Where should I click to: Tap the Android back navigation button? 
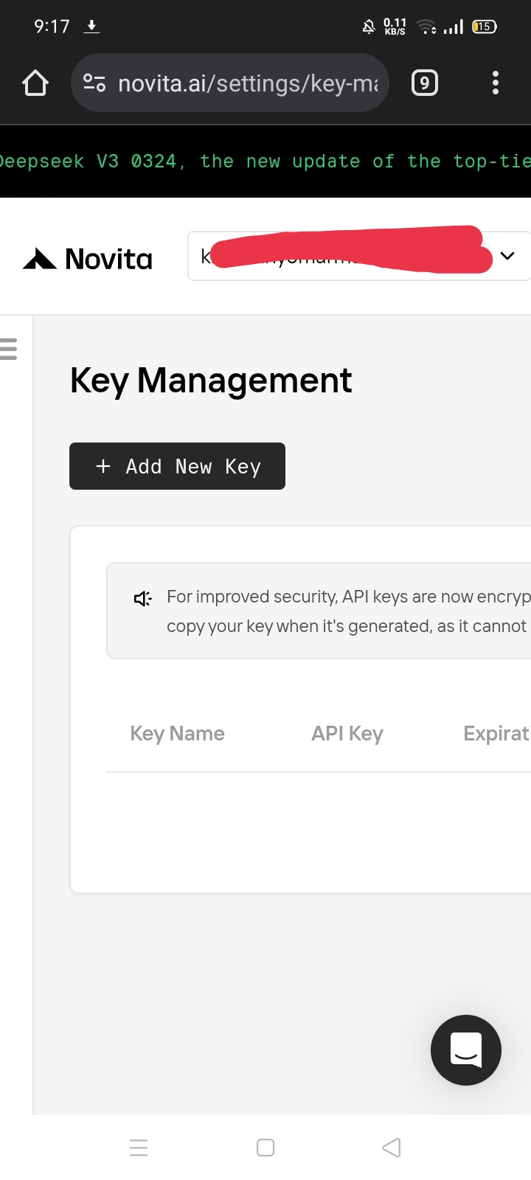coord(392,1148)
